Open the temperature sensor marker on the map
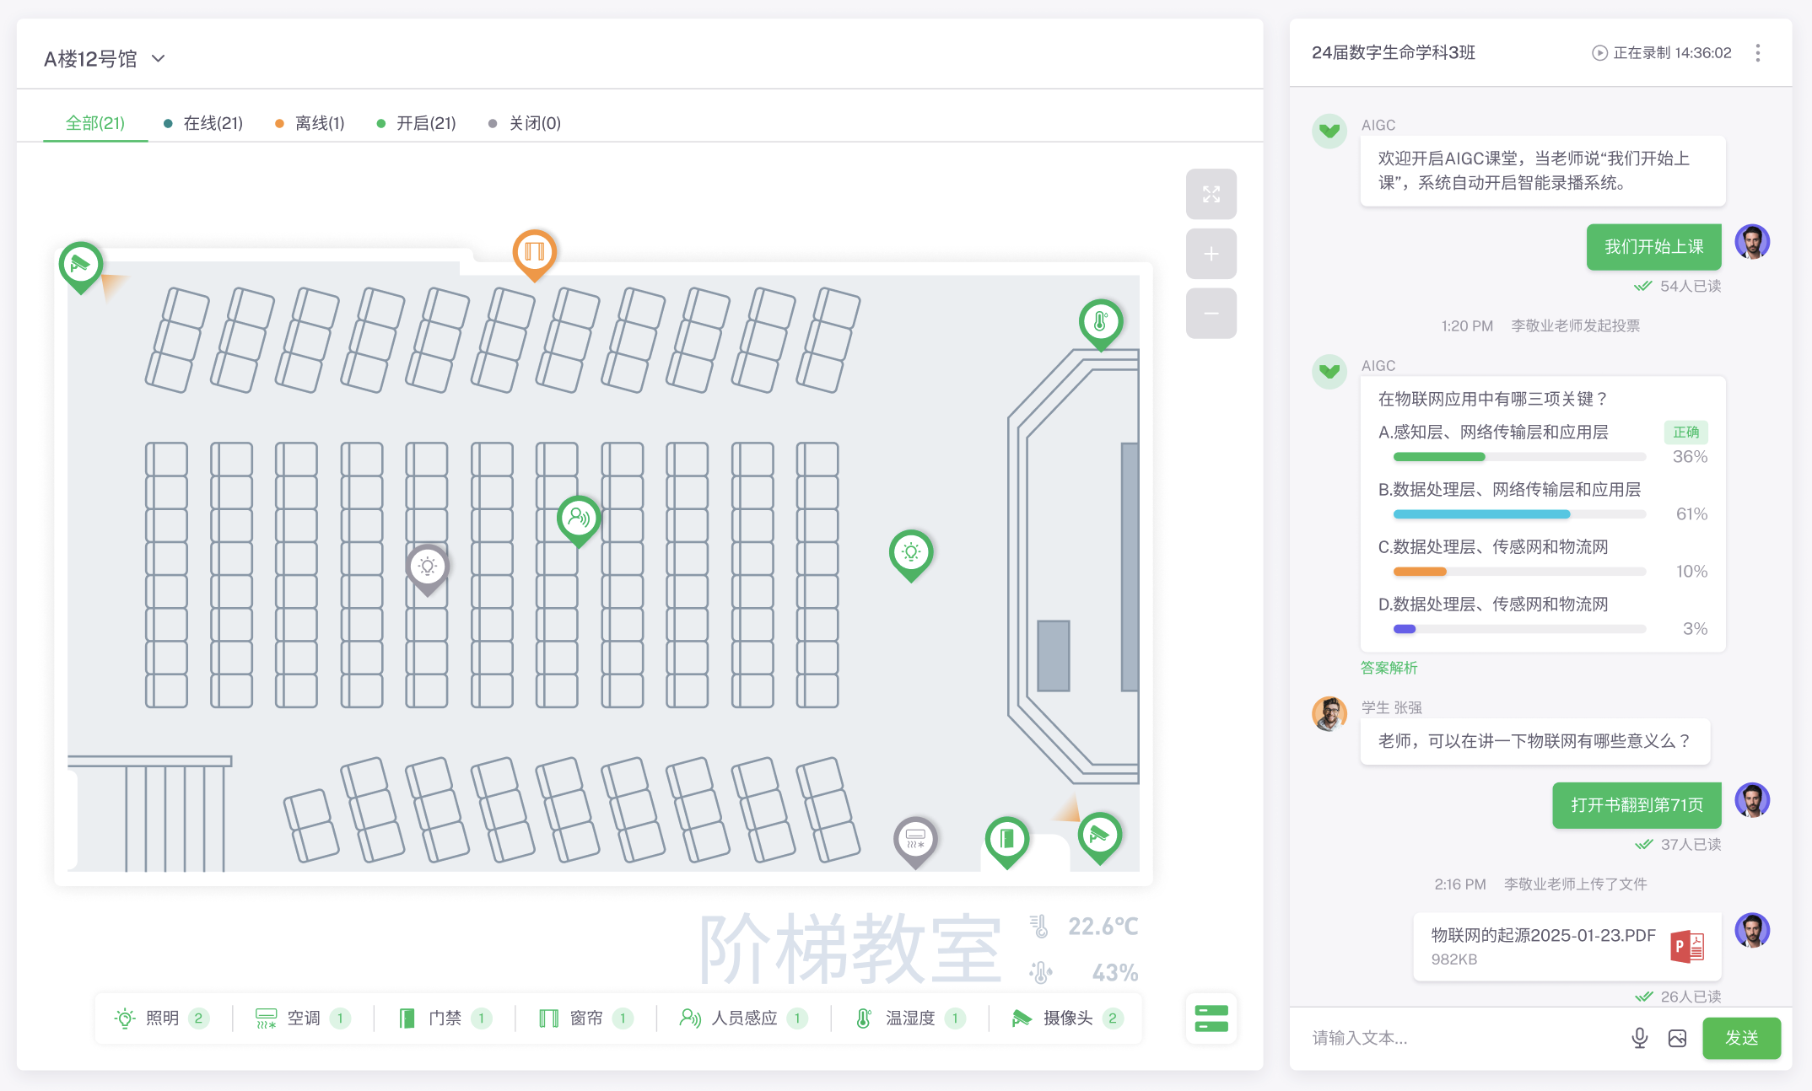This screenshot has height=1091, width=1812. tap(1100, 321)
